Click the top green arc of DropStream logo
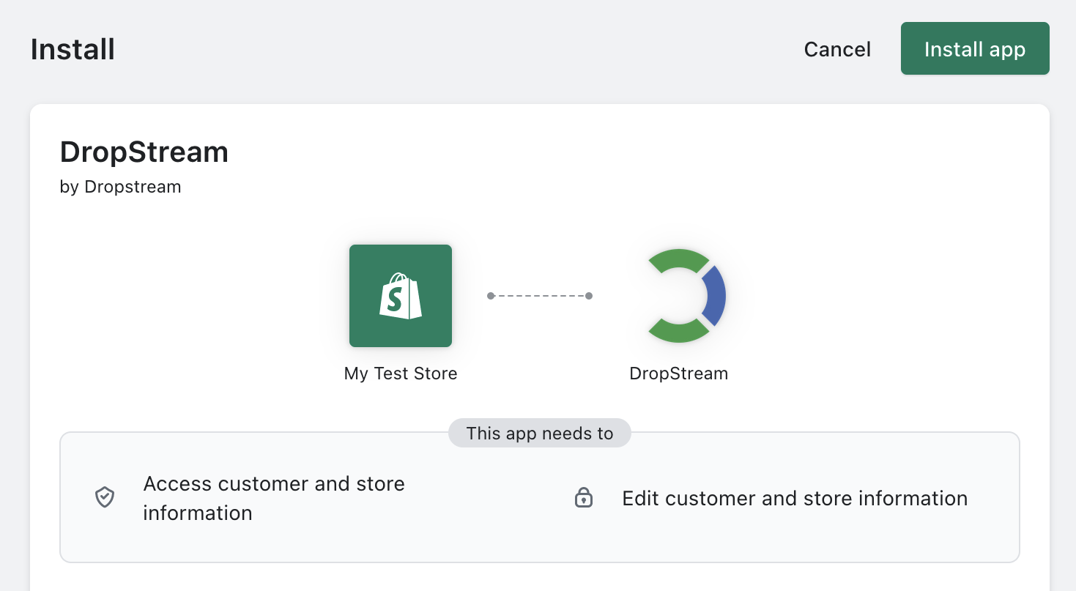 679,260
